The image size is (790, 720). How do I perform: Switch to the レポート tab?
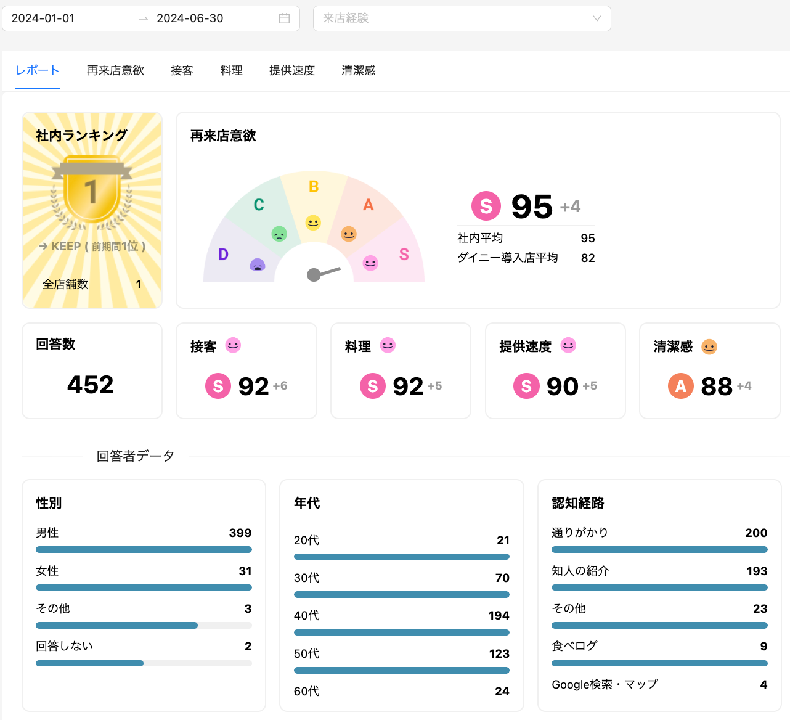[x=38, y=70]
